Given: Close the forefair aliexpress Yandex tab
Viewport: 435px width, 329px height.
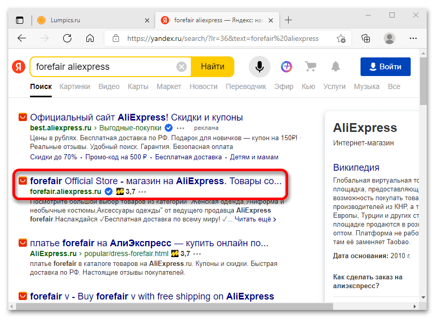Looking at the screenshot, I should coord(271,21).
